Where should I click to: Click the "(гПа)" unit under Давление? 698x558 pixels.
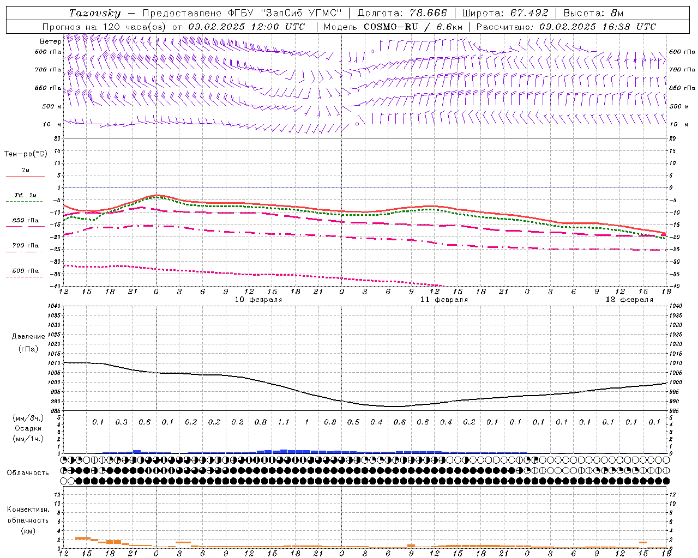point(28,349)
